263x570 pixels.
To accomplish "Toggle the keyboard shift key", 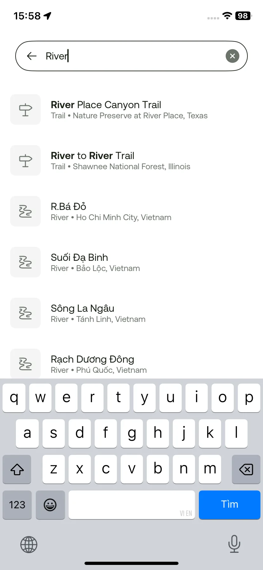I will coord(17,469).
